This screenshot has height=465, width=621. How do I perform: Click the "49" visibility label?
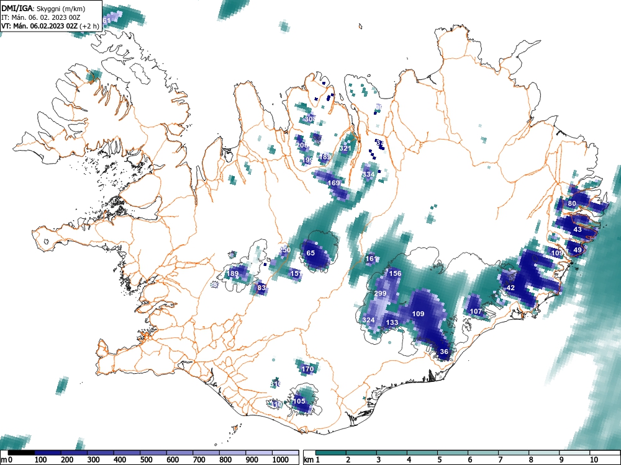tap(578, 250)
